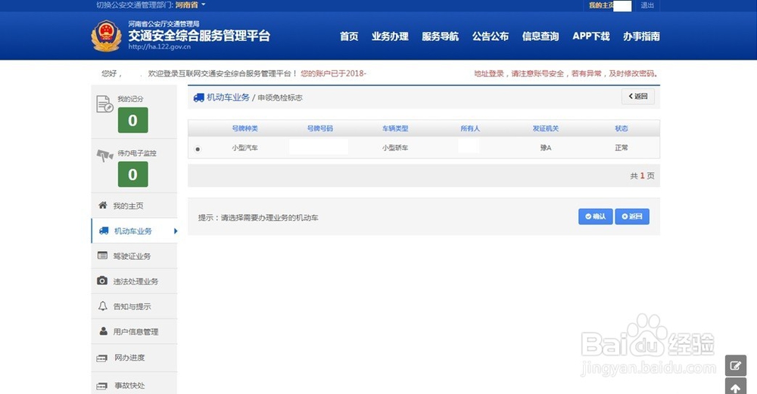Open the 河南省 department switch dropdown

[x=190, y=5]
